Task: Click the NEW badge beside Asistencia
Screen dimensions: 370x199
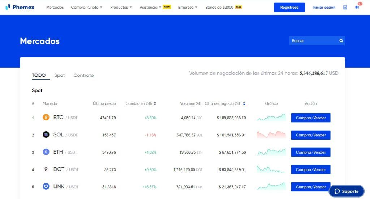Action: 167,7
